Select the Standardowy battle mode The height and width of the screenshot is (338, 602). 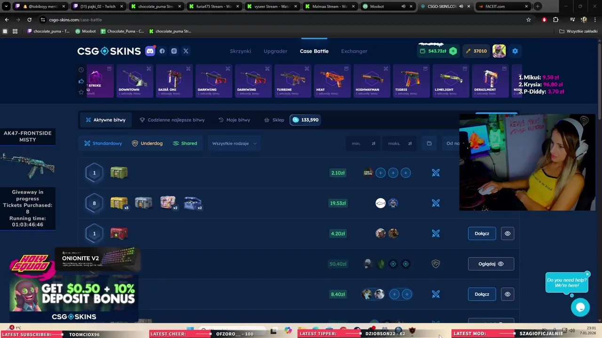tap(103, 143)
